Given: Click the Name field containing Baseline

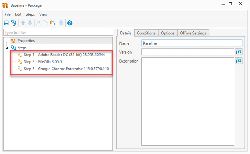Looking at the screenshot, I should click(192, 43).
